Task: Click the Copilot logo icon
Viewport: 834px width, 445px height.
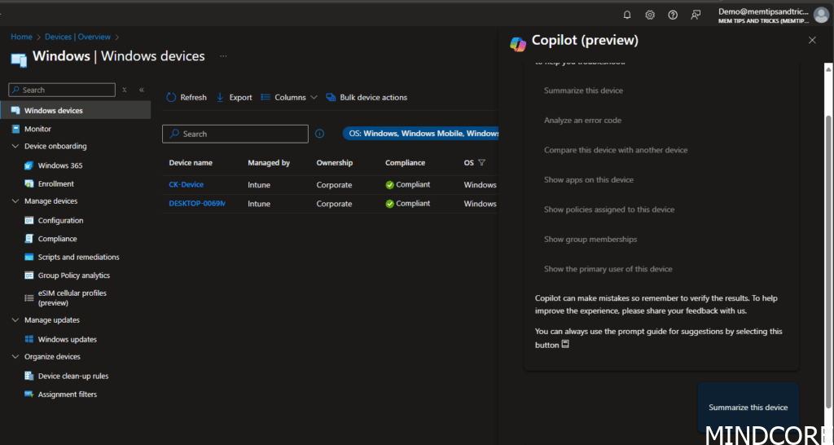Action: (518, 44)
